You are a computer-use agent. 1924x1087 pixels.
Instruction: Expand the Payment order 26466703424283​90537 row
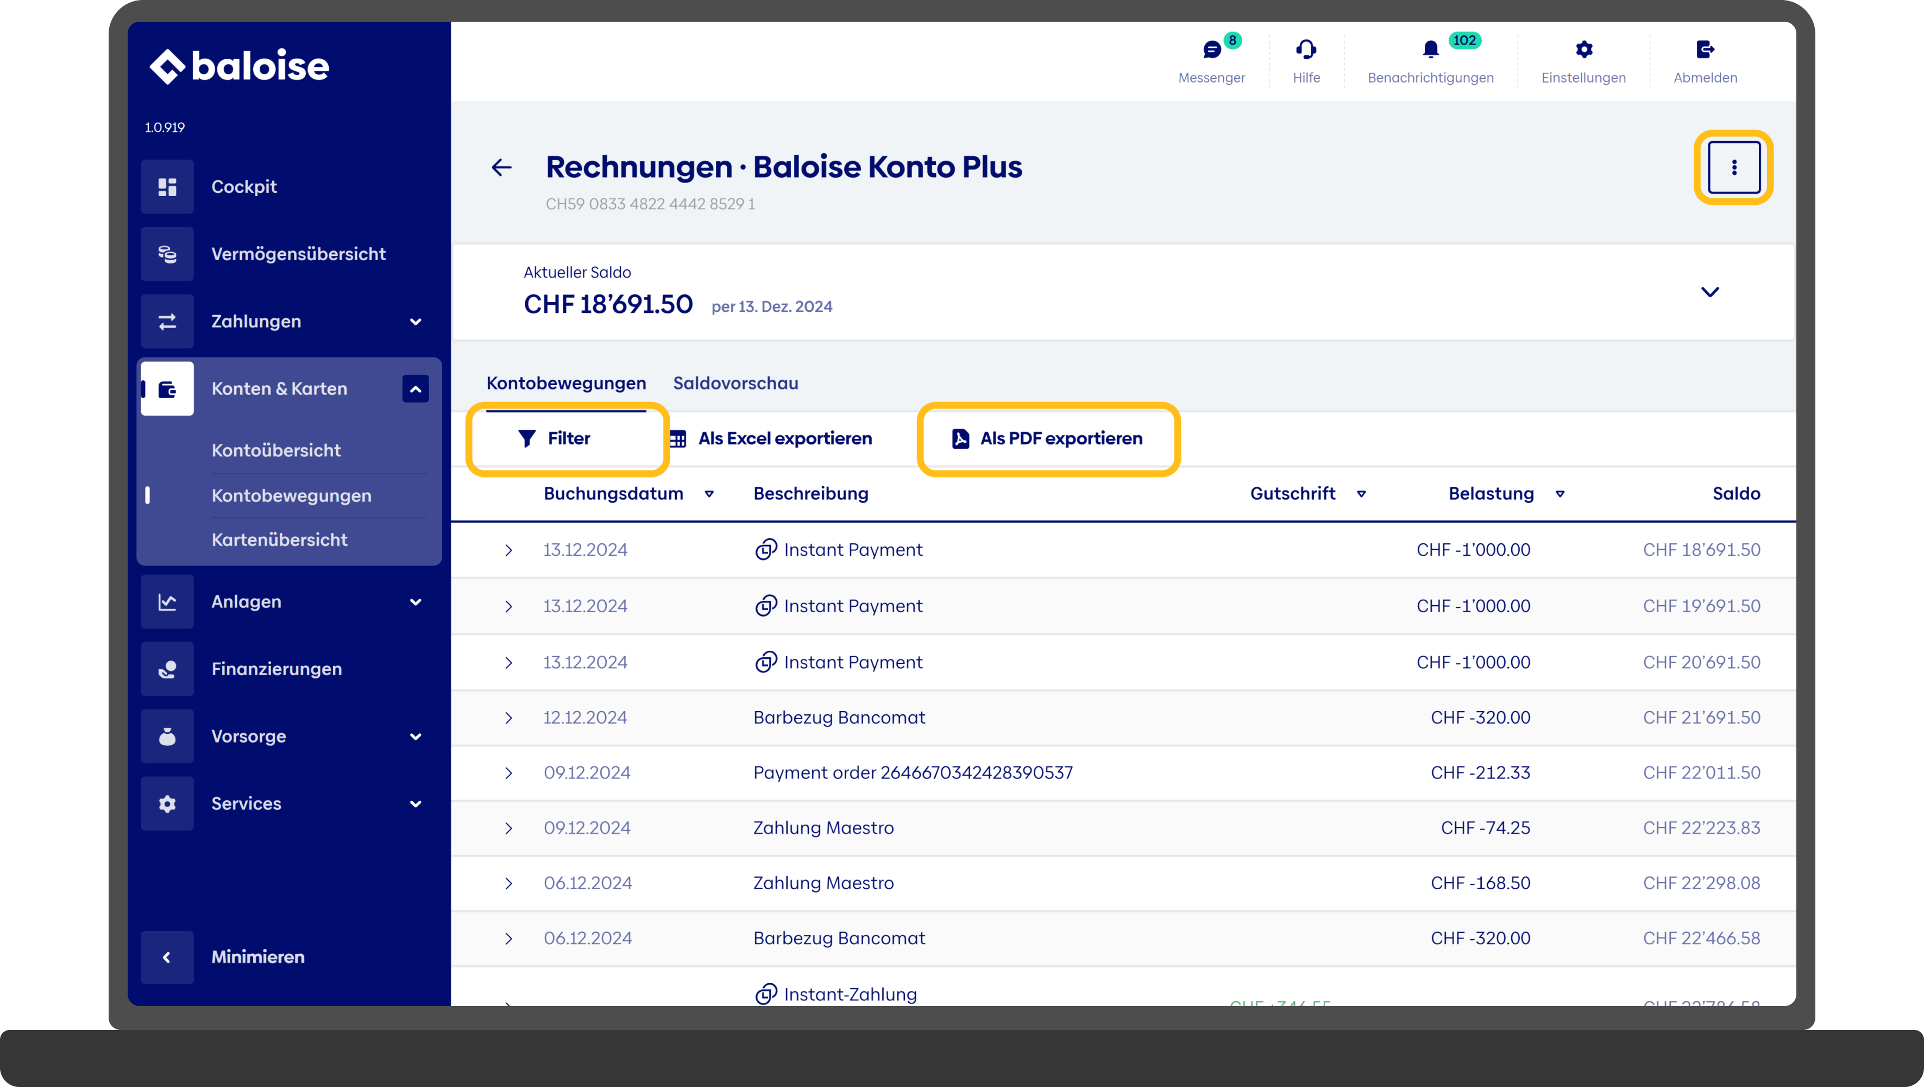coord(508,773)
